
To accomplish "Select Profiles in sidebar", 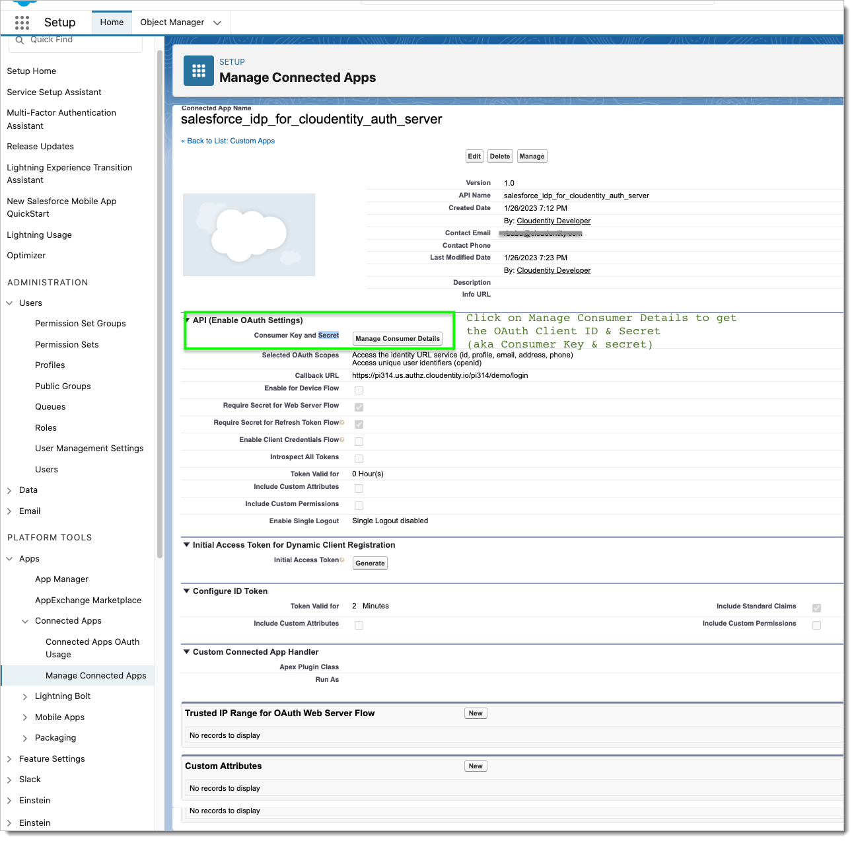I will pyautogui.click(x=50, y=365).
